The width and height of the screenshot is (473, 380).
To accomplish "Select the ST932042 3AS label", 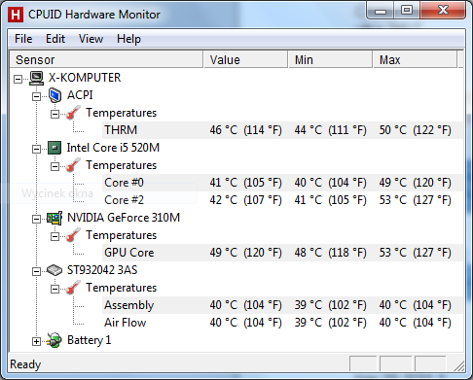I will [x=102, y=270].
